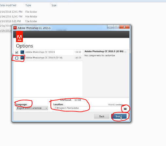Screen dimensions: 166x146
Task: Sort Explorer list by Type column
Action: tap(28, 5)
